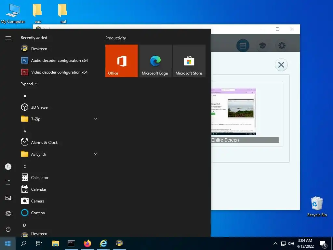The width and height of the screenshot is (333, 250).
Task: Click the Windows Start button
Action: click(x=8, y=243)
